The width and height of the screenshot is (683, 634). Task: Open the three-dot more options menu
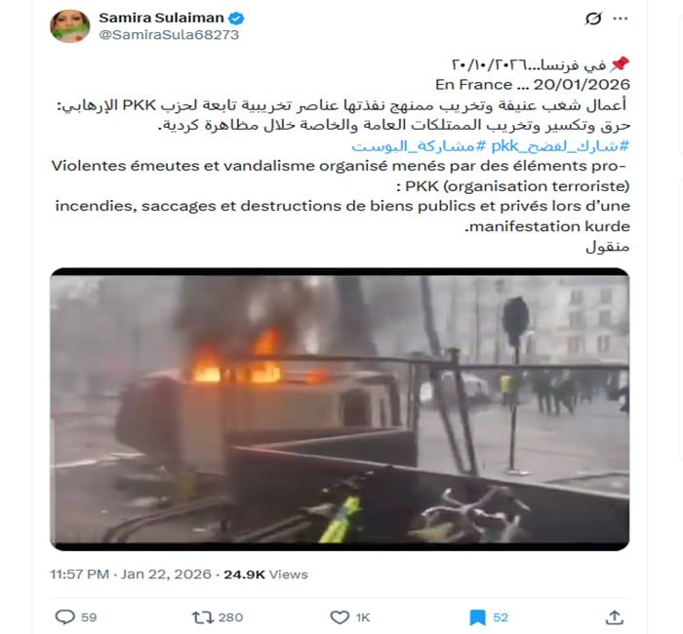pos(621,19)
